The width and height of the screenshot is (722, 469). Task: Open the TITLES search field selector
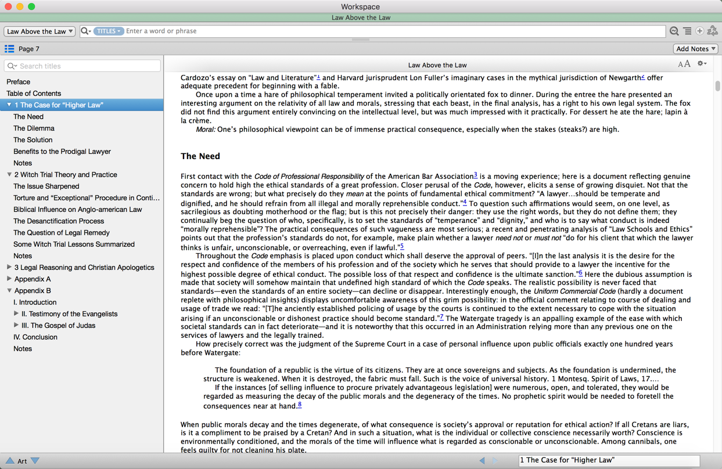pyautogui.click(x=109, y=31)
